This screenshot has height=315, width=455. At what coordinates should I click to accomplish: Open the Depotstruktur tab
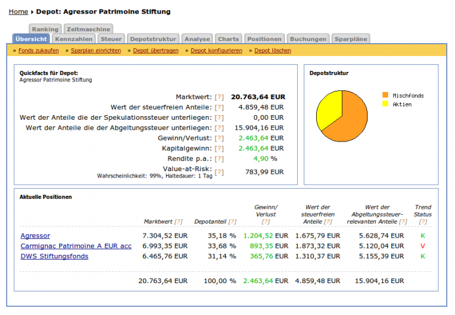153,39
